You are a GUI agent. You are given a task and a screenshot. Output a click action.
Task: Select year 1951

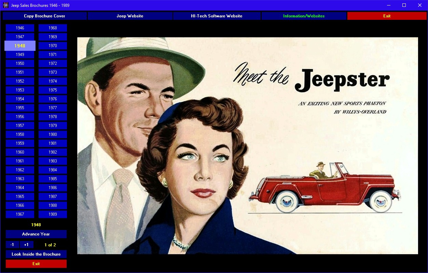(20, 72)
